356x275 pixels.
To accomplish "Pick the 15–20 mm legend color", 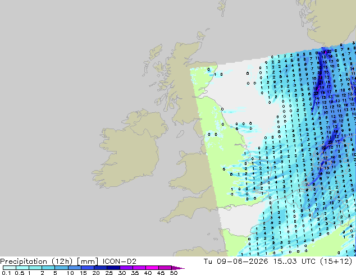I will tap(87, 268).
